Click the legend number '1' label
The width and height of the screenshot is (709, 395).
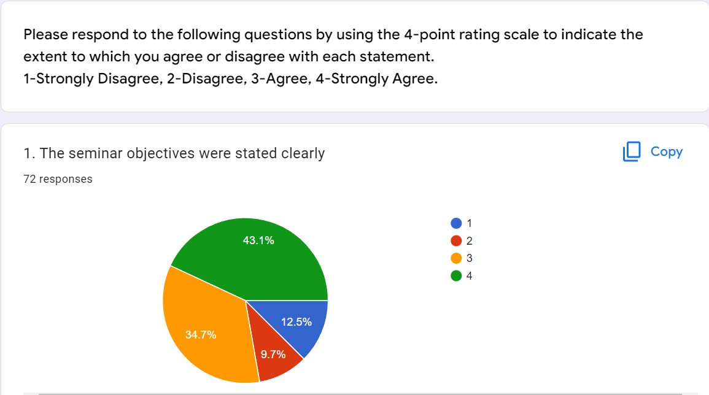pos(470,223)
